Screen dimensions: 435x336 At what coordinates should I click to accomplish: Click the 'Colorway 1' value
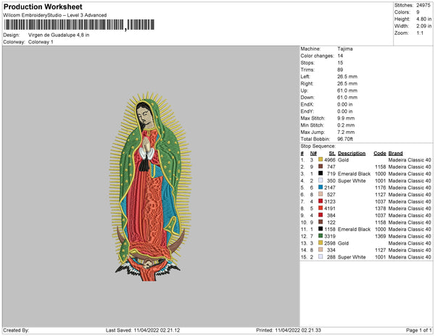pyautogui.click(x=41, y=42)
